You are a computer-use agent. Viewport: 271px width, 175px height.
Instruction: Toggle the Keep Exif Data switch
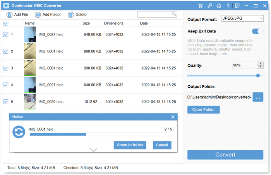coord(257,31)
